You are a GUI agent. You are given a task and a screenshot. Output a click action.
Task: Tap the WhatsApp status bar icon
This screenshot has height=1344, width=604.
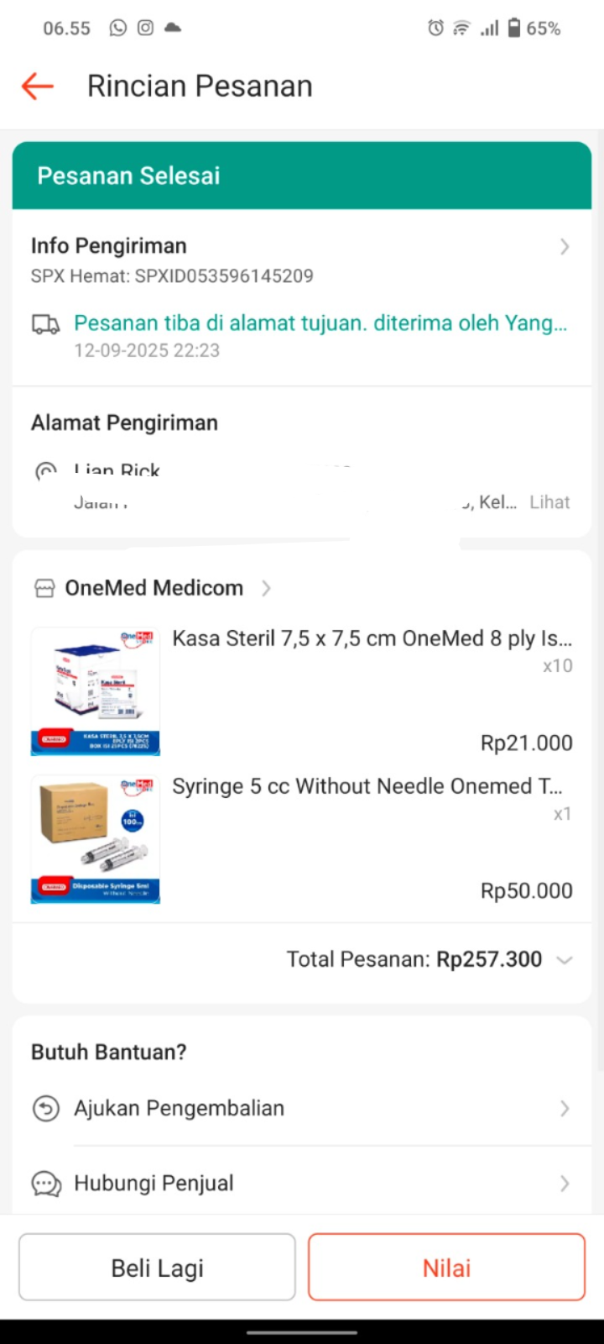pyautogui.click(x=118, y=28)
